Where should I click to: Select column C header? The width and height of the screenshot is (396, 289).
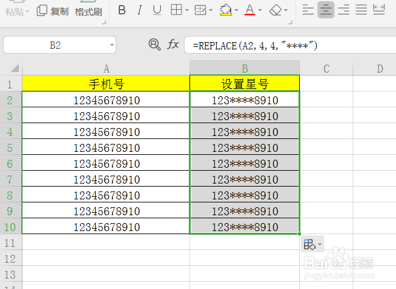pos(327,68)
